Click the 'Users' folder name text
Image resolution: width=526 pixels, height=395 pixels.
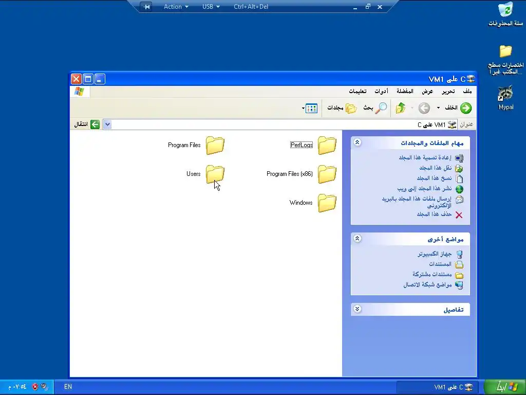tap(194, 174)
